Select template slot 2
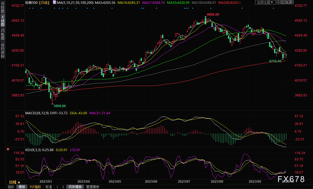This screenshot has width=313, height=189. 63,187
